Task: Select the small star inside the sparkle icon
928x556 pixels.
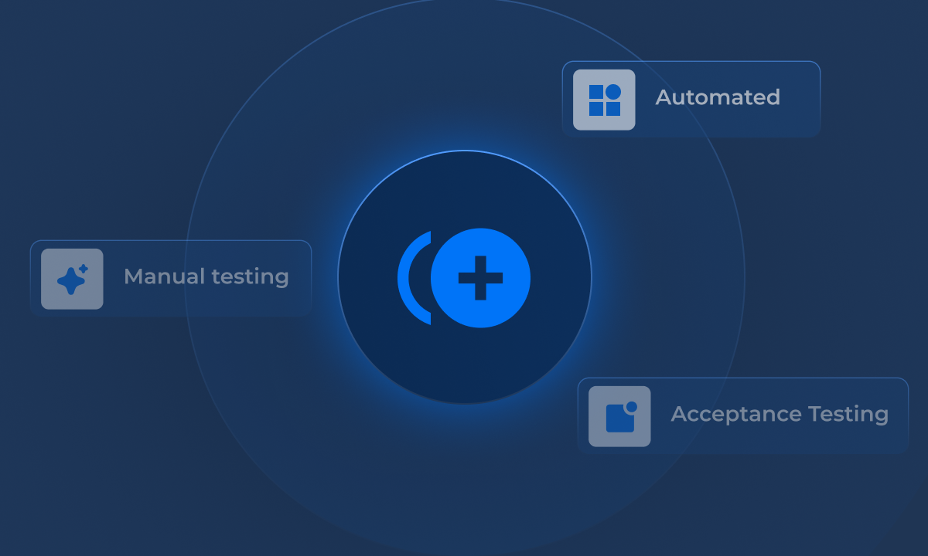Action: (x=83, y=268)
